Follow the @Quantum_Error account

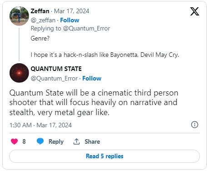92,78
